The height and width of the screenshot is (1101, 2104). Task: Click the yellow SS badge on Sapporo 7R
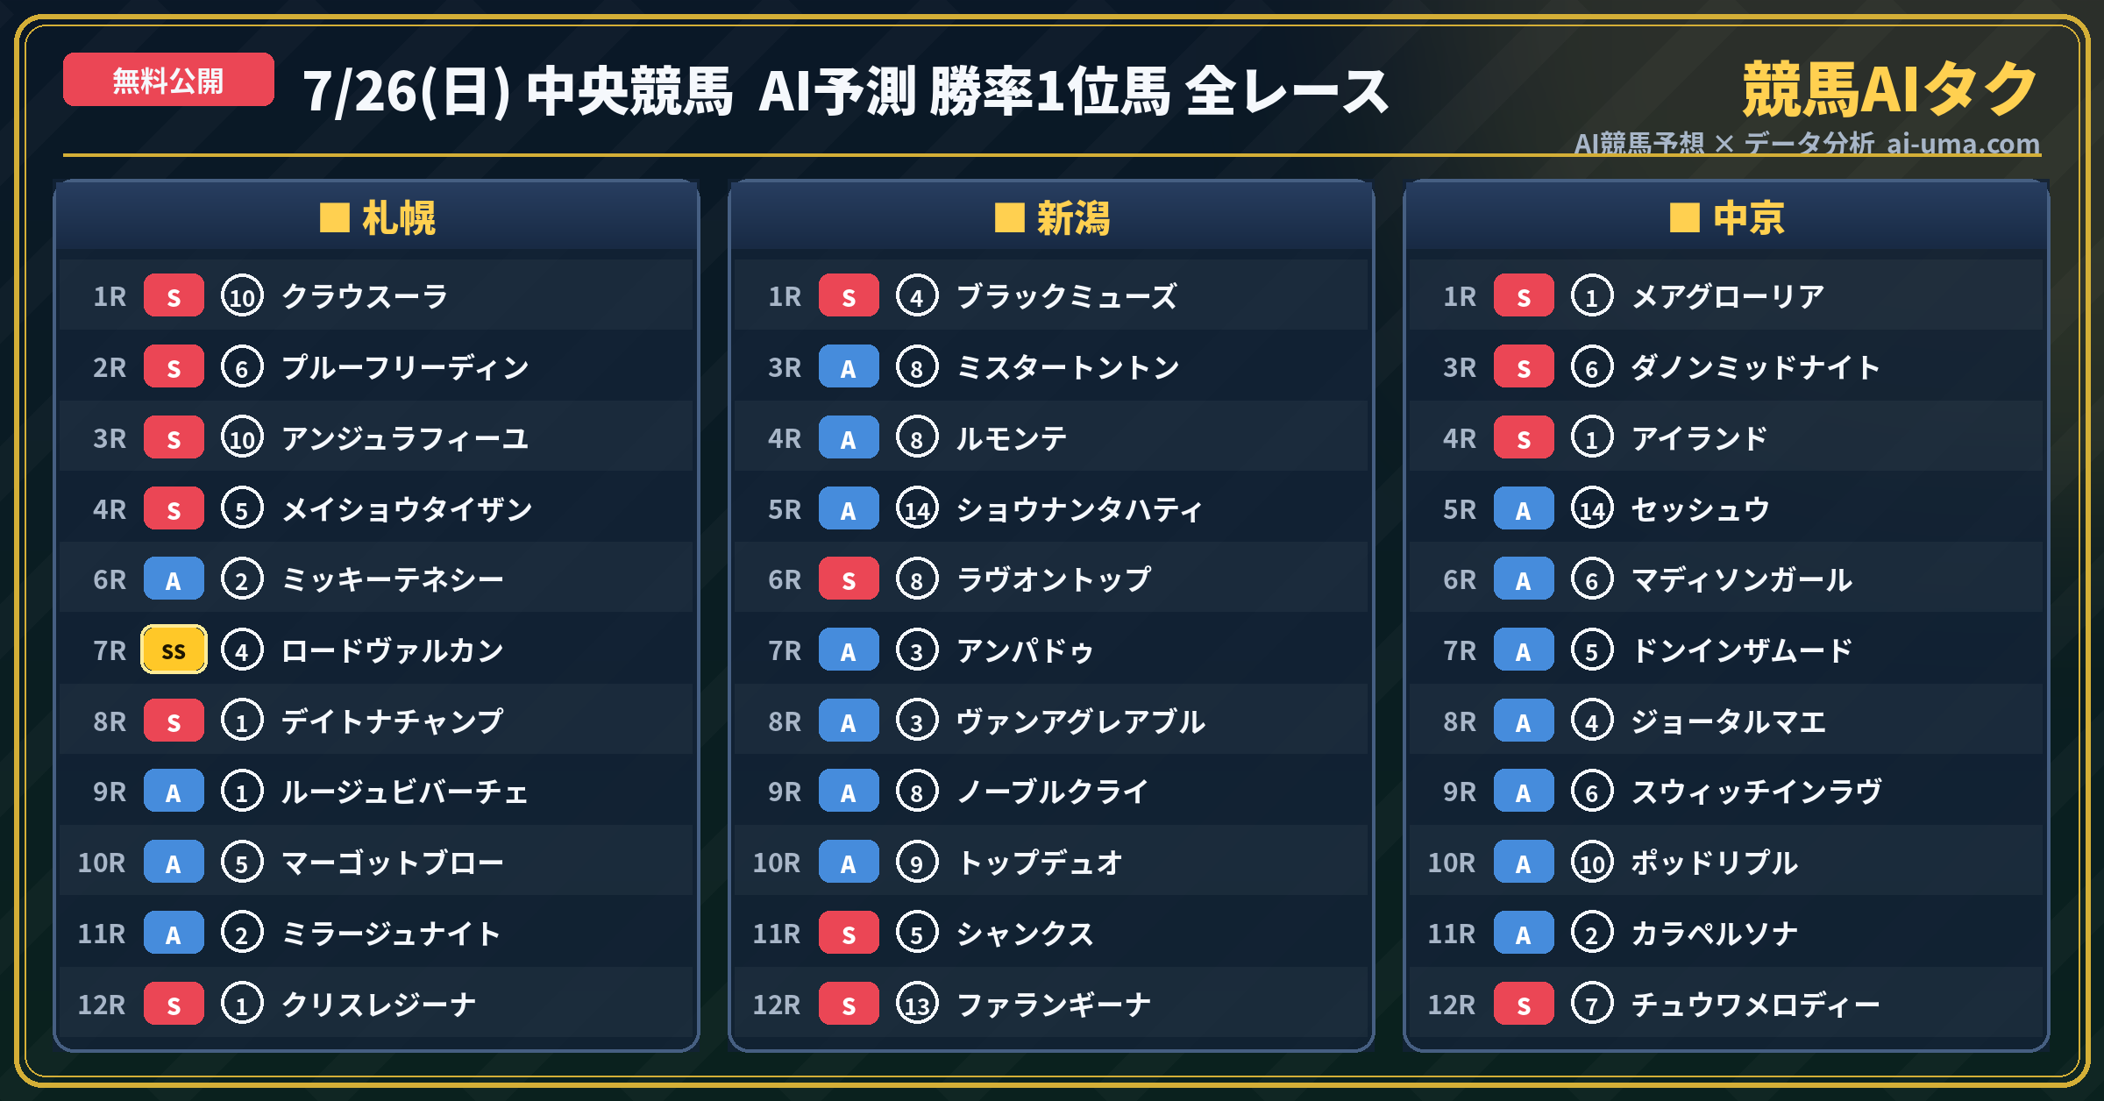[x=174, y=650]
